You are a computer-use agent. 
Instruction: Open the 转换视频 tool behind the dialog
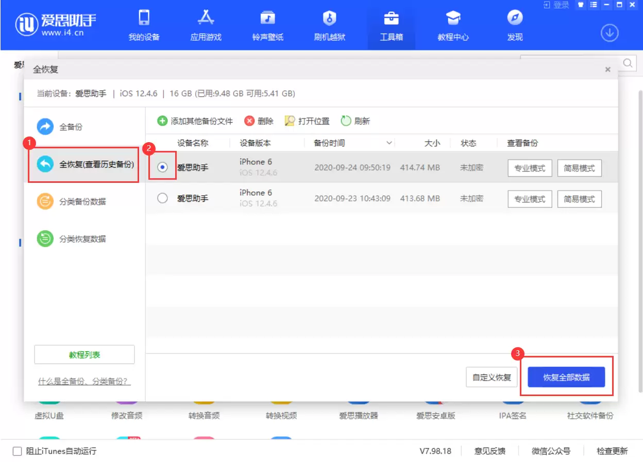pyautogui.click(x=281, y=415)
